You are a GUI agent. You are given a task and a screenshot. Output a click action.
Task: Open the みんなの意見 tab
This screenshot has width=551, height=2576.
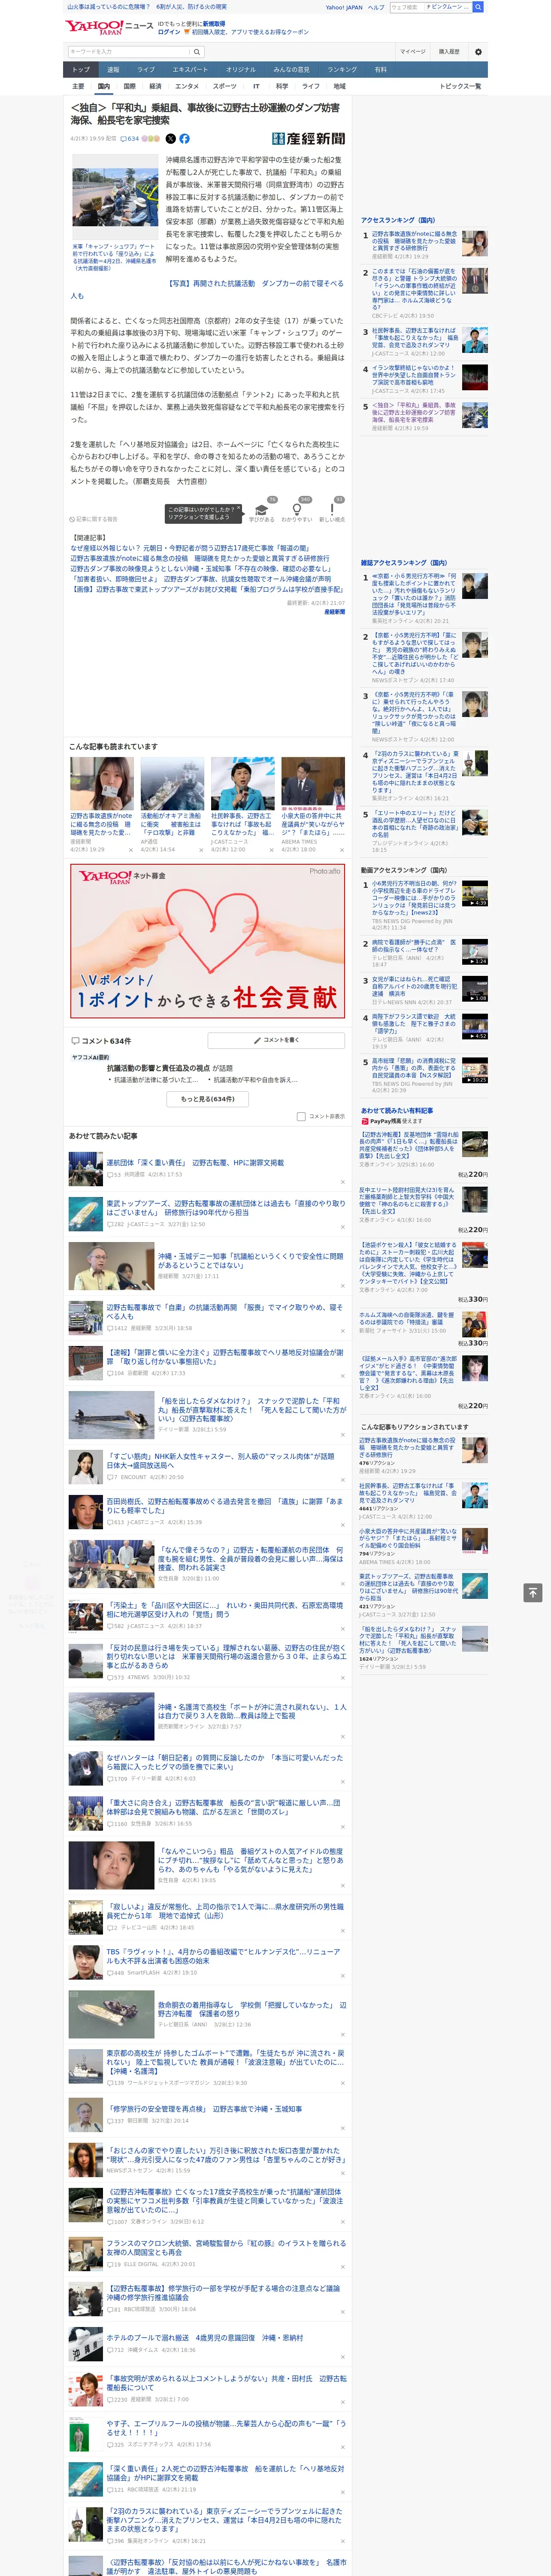pyautogui.click(x=292, y=70)
